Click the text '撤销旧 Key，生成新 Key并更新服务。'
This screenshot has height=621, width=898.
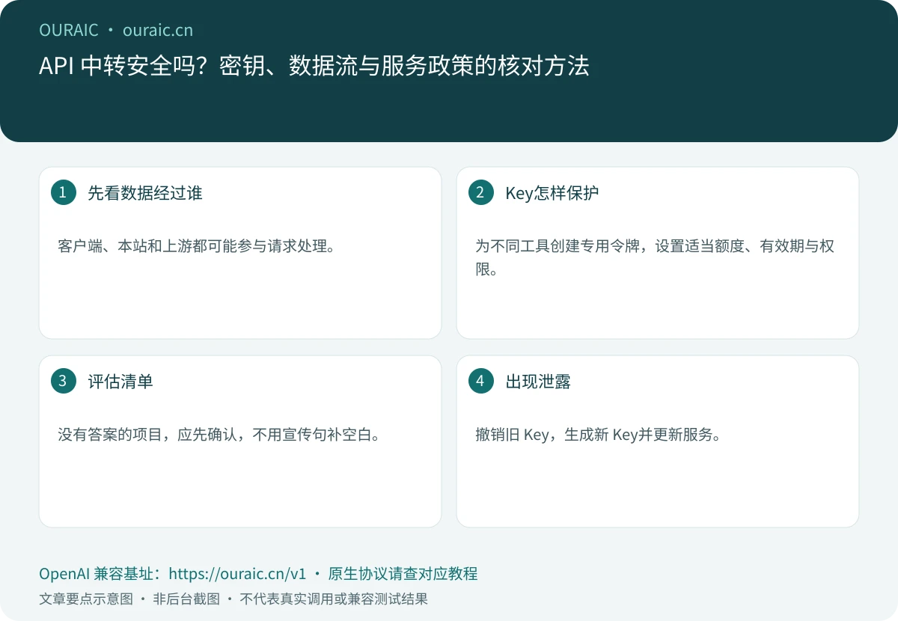(x=598, y=435)
